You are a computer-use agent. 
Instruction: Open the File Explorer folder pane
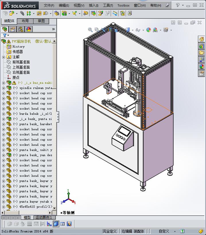(201, 53)
